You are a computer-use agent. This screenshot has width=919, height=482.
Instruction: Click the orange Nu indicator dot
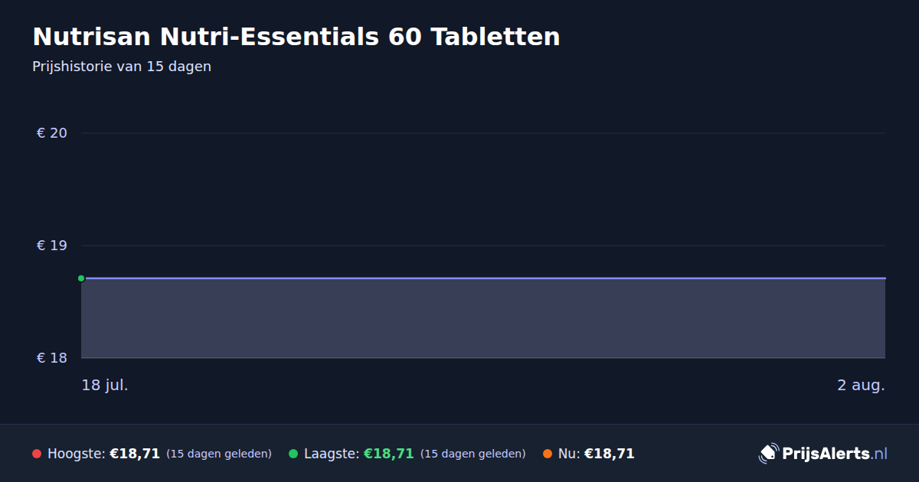pyautogui.click(x=548, y=454)
